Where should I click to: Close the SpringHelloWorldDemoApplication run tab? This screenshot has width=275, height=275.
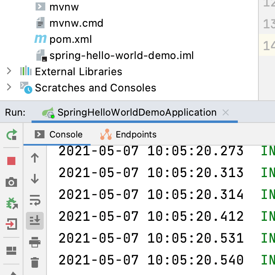pos(226,112)
